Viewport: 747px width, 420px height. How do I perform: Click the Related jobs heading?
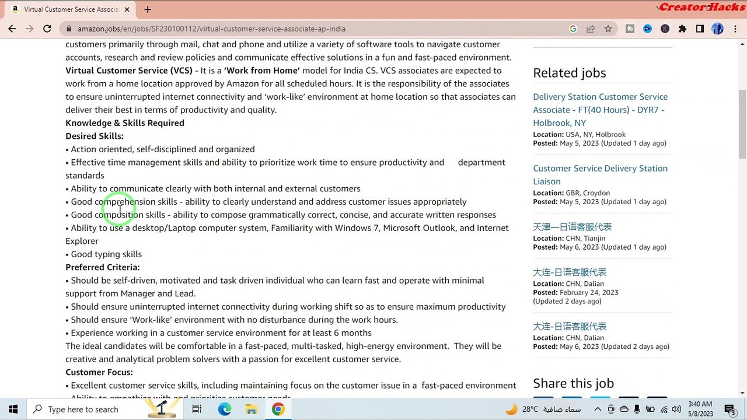[x=569, y=73]
